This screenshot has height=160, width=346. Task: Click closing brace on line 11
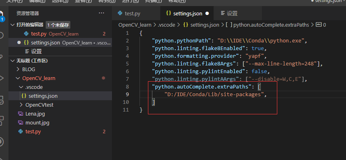(141, 110)
